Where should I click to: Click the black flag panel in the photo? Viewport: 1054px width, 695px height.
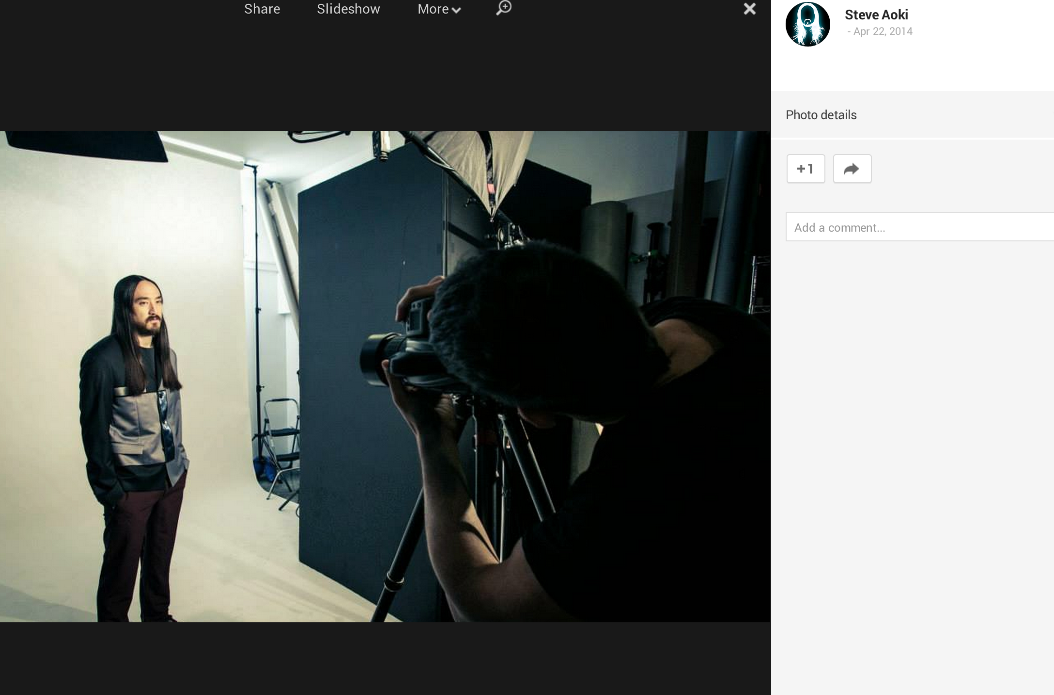tap(87, 145)
